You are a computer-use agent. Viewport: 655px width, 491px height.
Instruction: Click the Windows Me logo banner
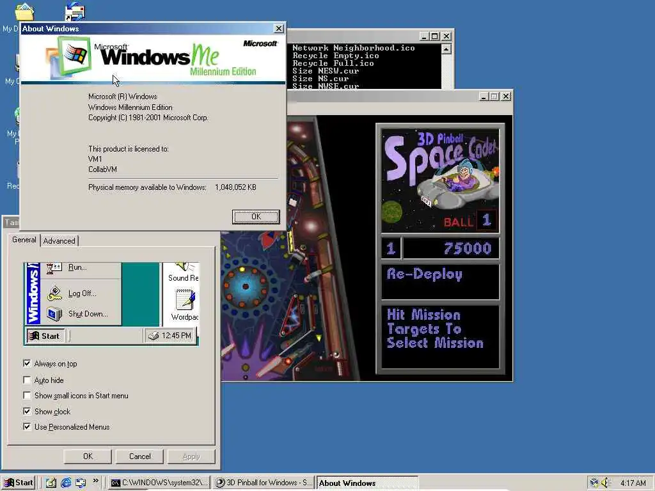pyautogui.click(x=153, y=58)
